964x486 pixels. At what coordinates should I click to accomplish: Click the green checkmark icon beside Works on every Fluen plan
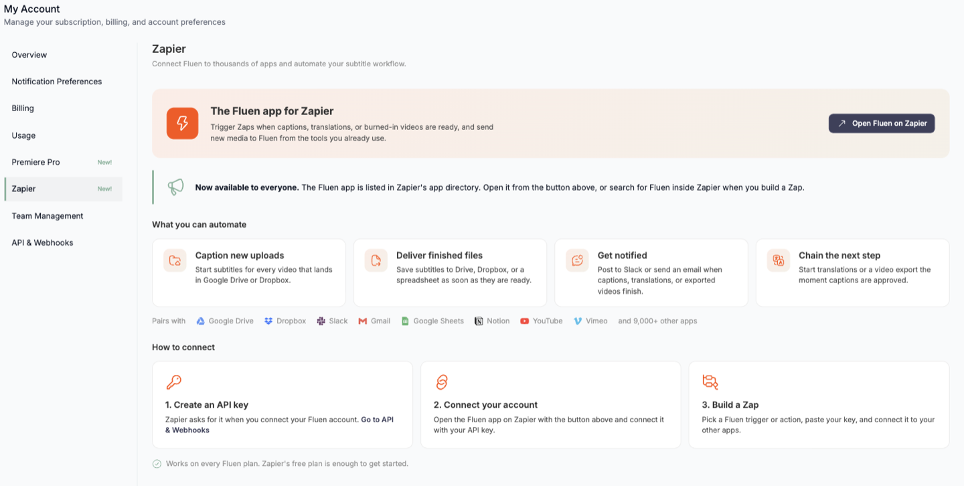(x=157, y=463)
